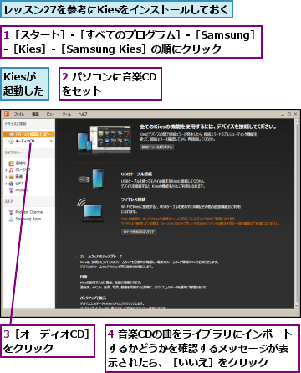
Task: Click the ファームウェアのアップグレード heading
Action: click(101, 256)
